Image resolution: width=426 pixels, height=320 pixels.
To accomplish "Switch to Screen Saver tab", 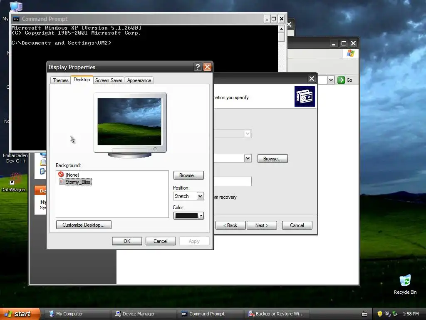I will click(x=109, y=80).
